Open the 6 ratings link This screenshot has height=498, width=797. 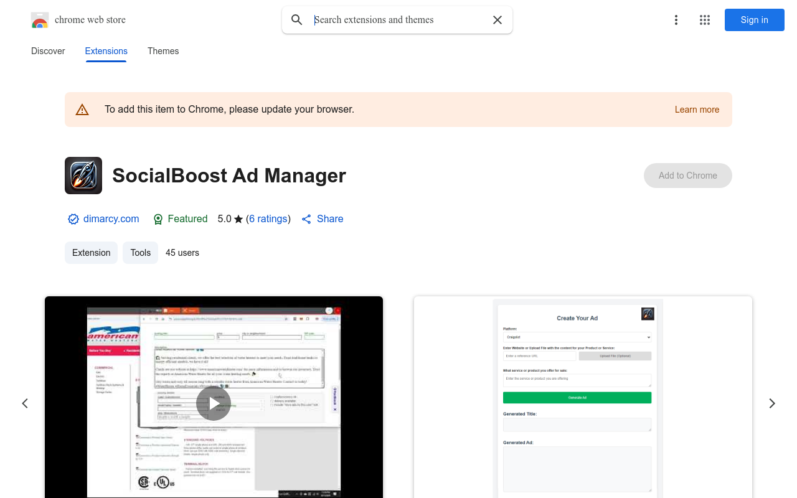click(x=268, y=219)
